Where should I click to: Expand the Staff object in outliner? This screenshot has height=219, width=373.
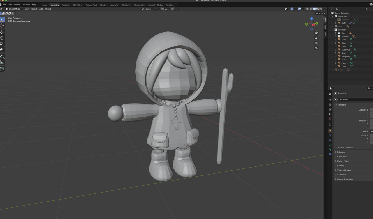point(336,23)
